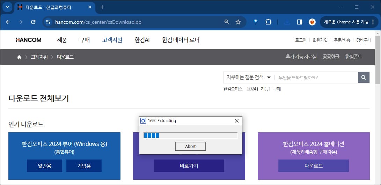Click the 기업용 download button
The width and height of the screenshot is (381, 185).
click(x=84, y=166)
